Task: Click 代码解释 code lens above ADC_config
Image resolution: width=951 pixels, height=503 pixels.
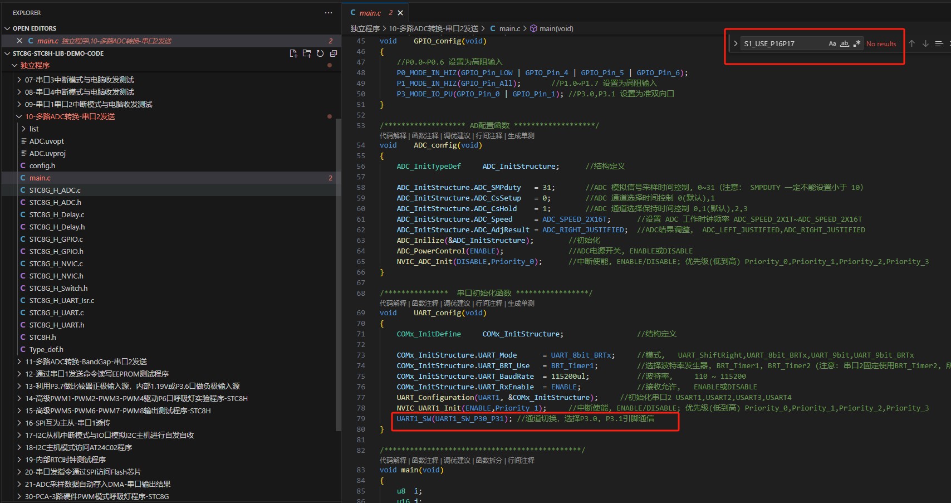Action: coord(393,136)
